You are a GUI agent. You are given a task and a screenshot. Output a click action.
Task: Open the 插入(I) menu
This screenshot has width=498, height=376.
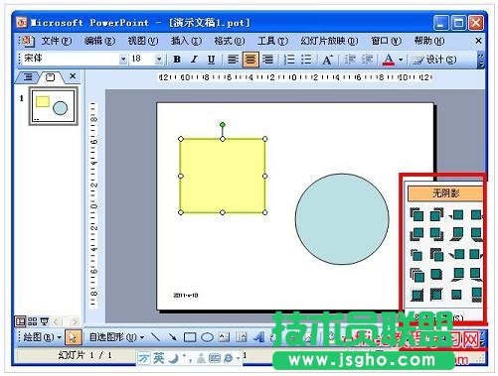point(186,41)
